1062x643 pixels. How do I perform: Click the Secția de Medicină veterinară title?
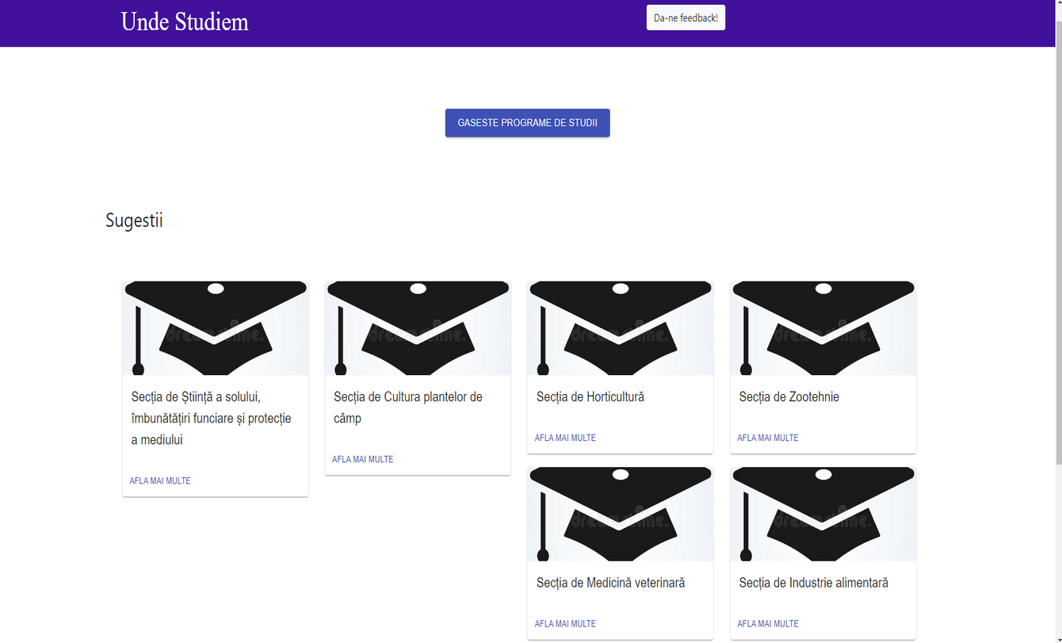[x=610, y=583]
